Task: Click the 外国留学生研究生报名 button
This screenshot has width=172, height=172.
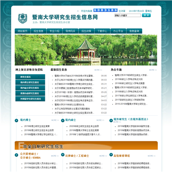Action: coord(30,99)
